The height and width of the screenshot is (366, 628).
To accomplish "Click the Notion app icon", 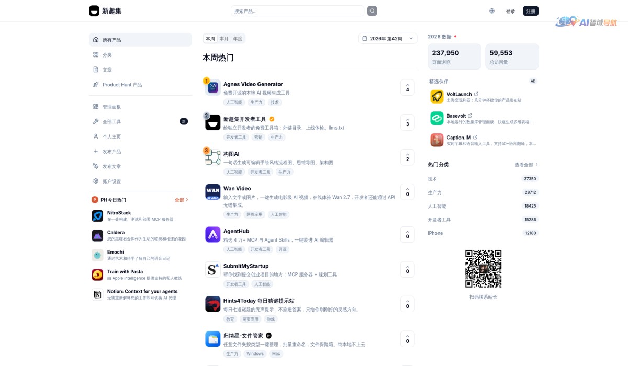I will click(97, 294).
